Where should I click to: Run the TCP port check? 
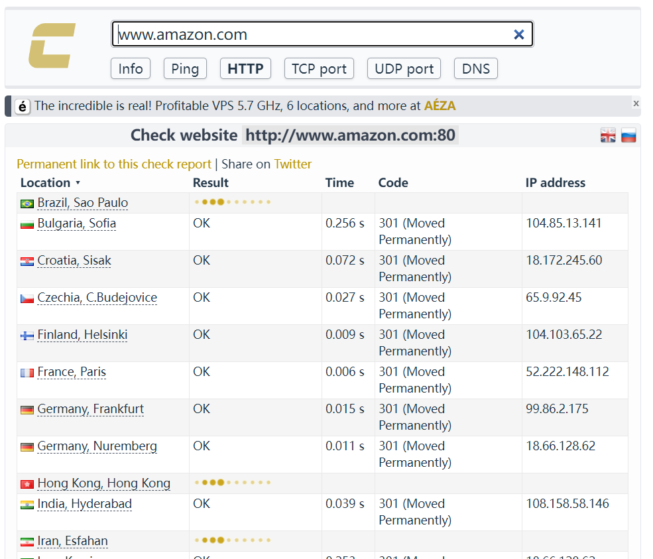pos(319,68)
